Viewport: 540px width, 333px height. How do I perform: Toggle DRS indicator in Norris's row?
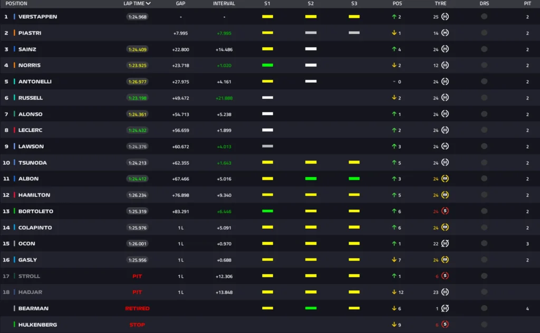[x=484, y=65]
